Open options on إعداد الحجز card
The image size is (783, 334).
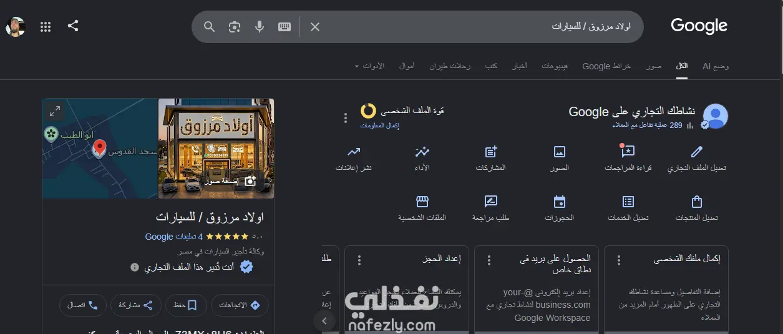359,260
